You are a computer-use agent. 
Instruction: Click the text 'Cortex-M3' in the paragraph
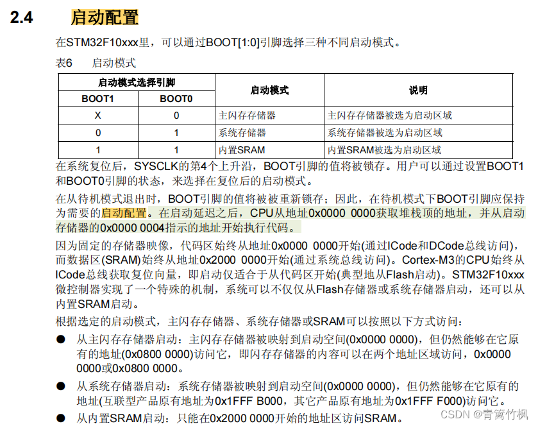pyautogui.click(x=428, y=260)
